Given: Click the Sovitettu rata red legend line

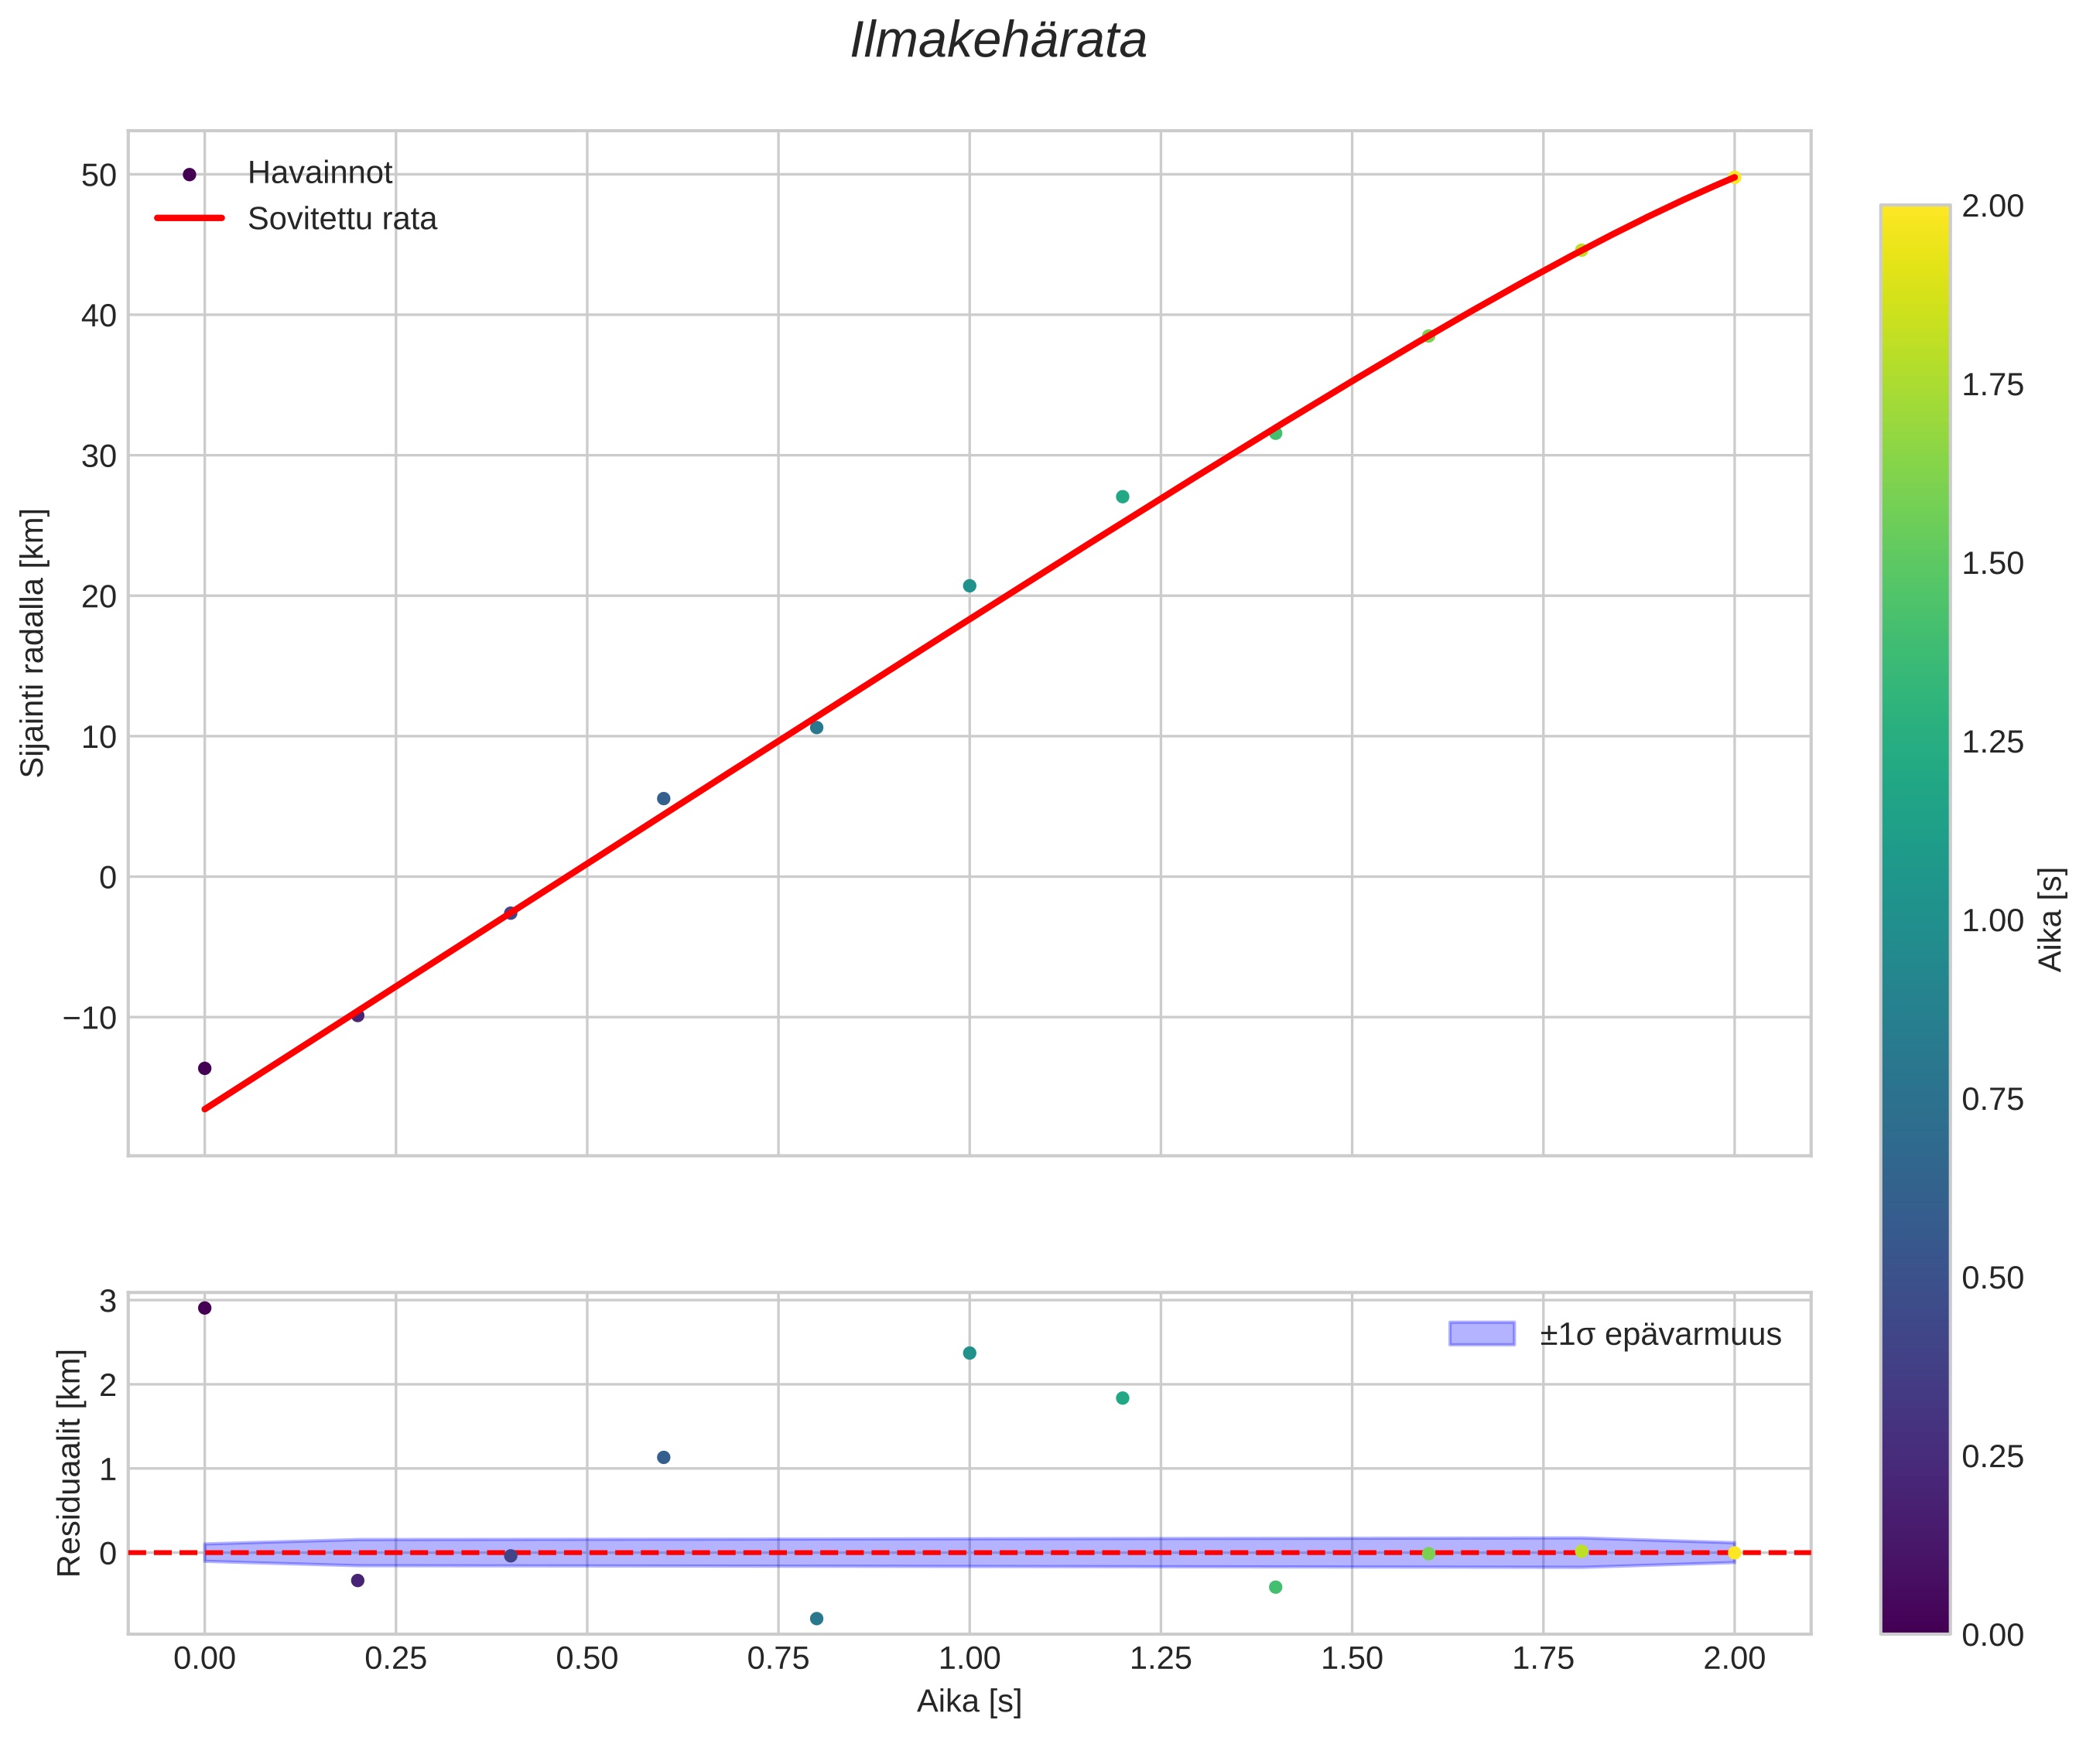Looking at the screenshot, I should (x=190, y=219).
